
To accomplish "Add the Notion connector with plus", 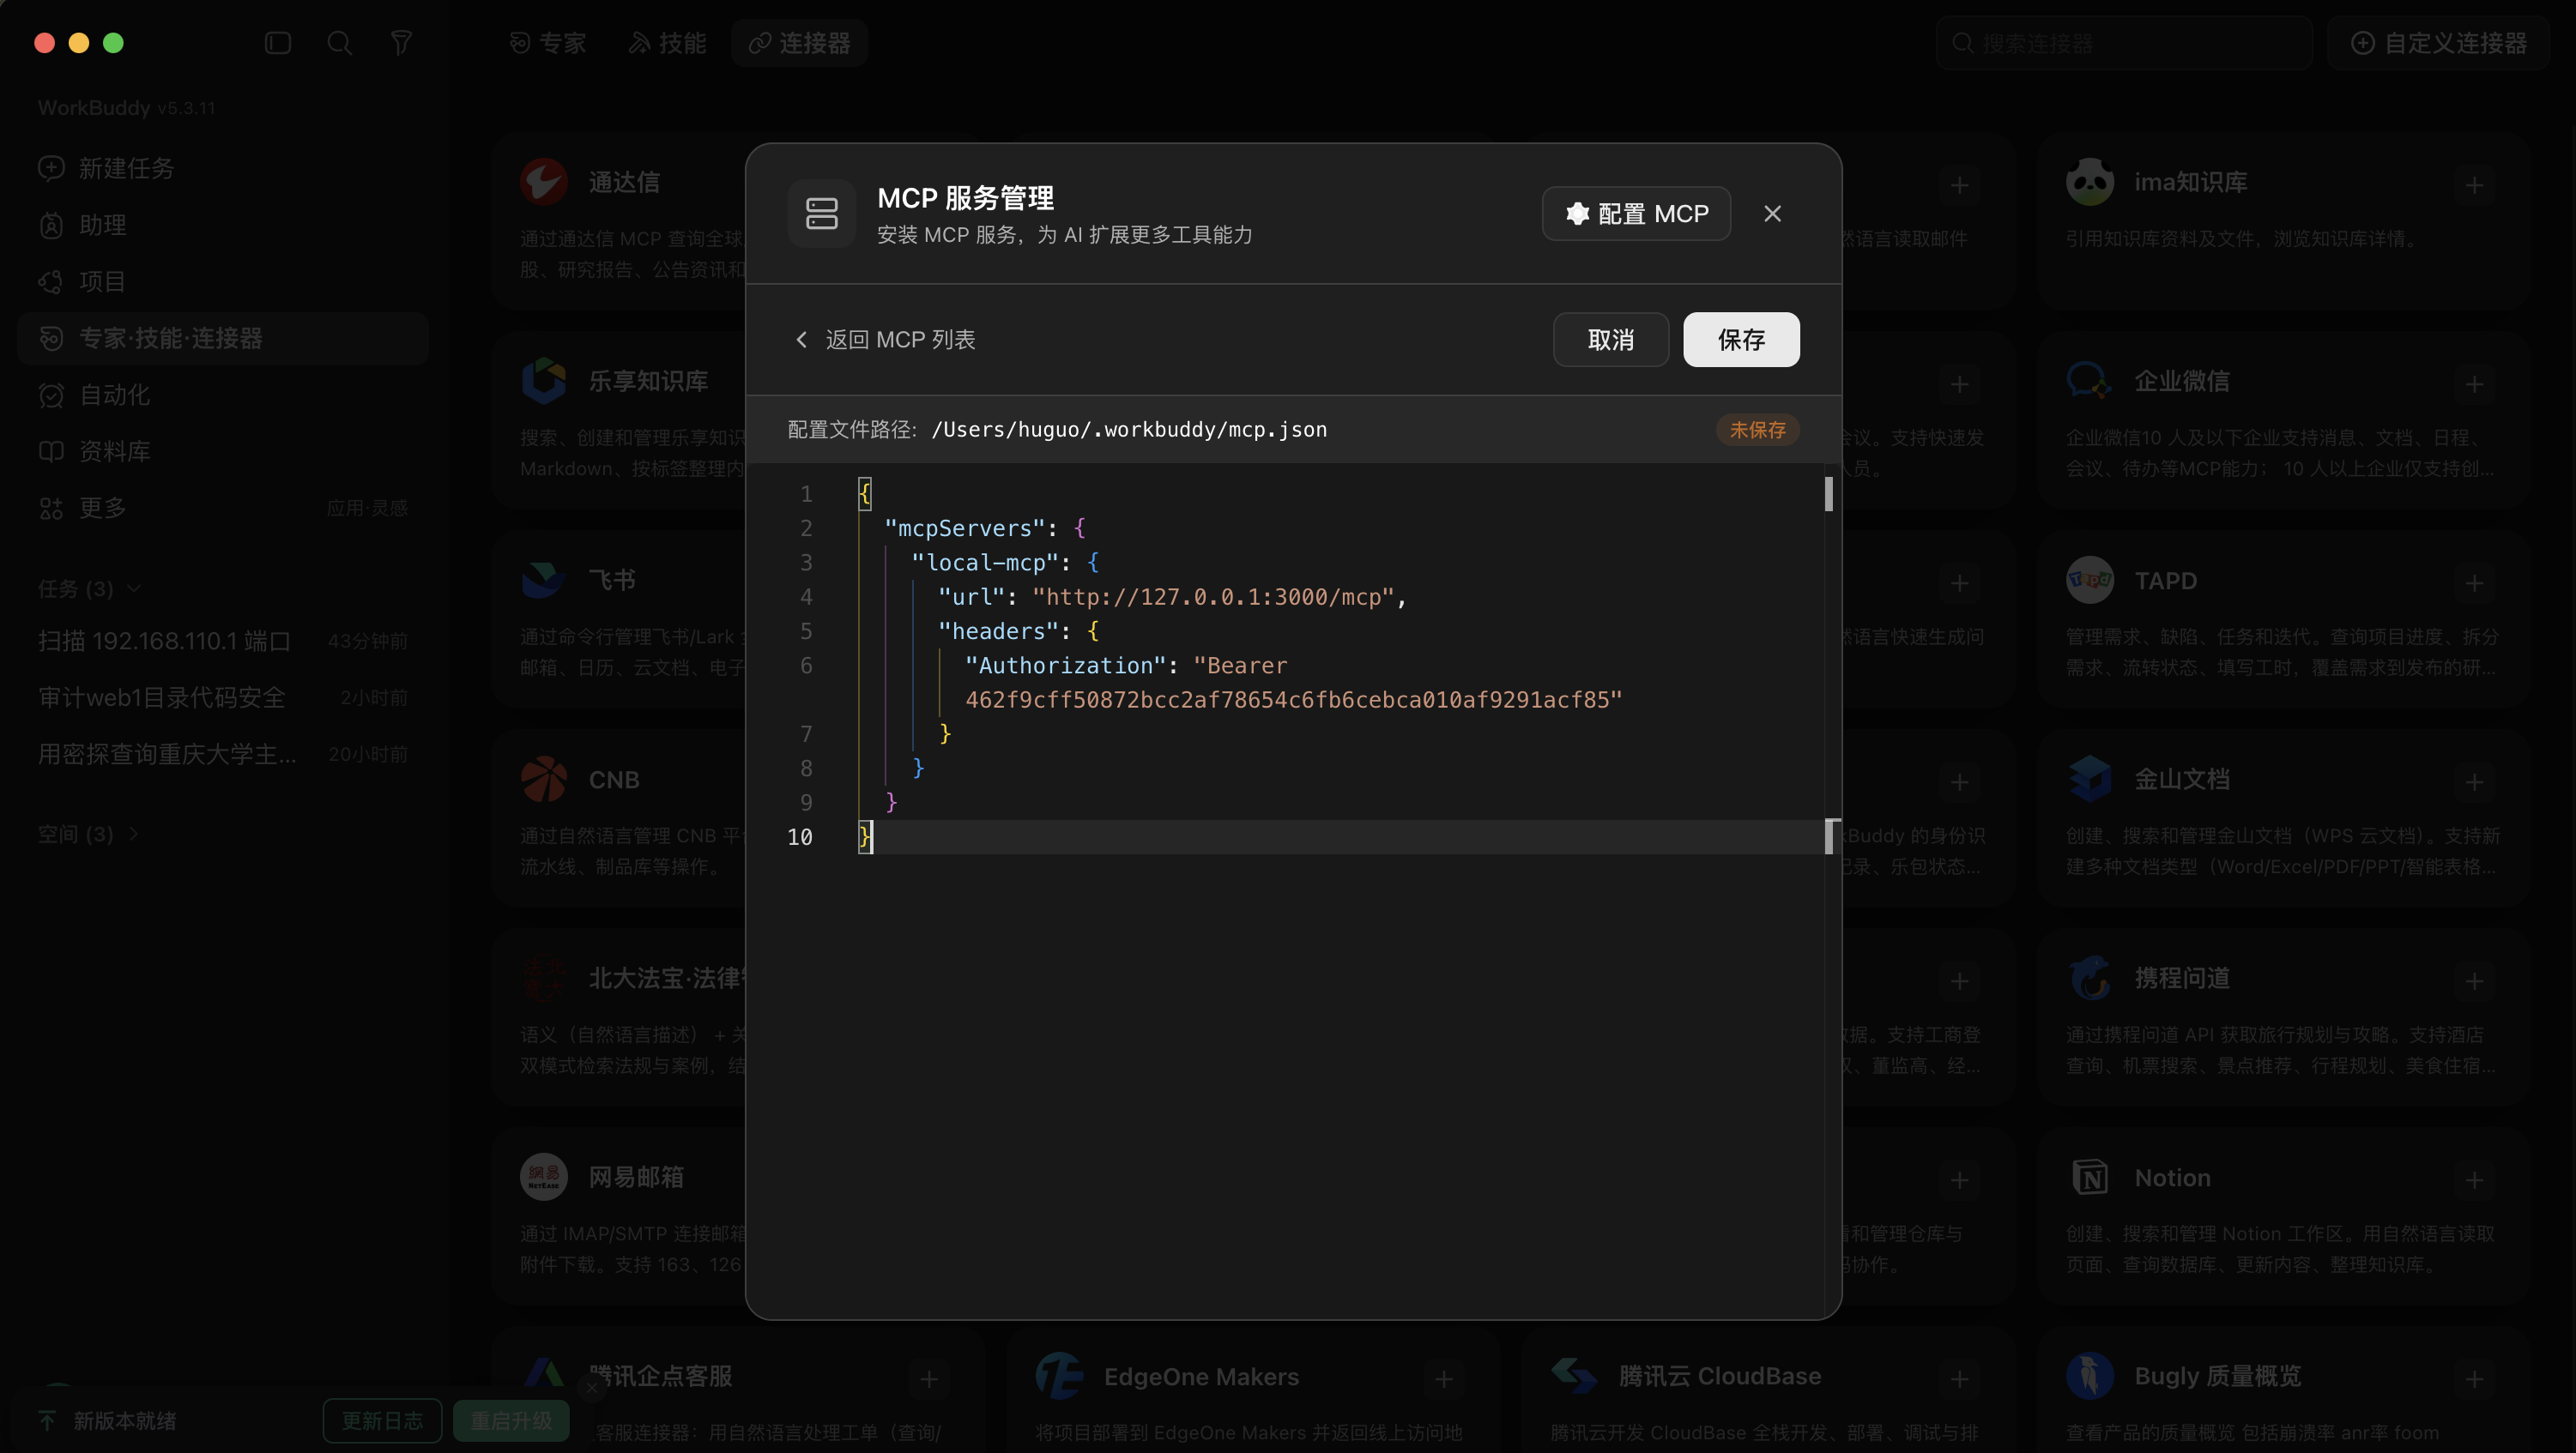I will click(x=2474, y=1180).
